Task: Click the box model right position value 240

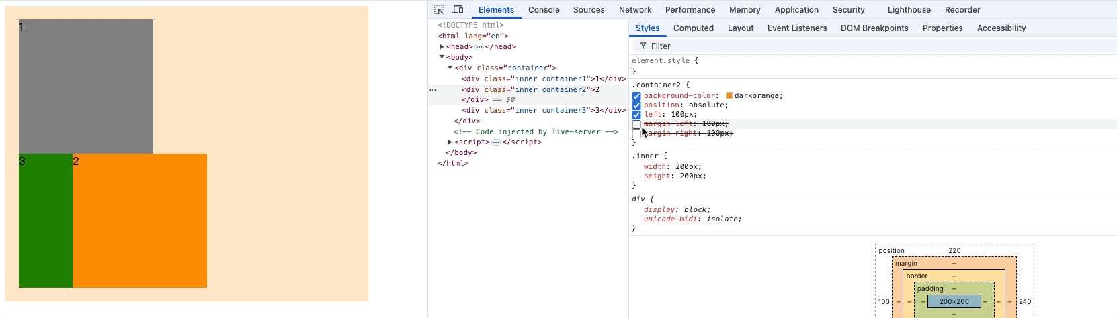Action: click(1025, 302)
